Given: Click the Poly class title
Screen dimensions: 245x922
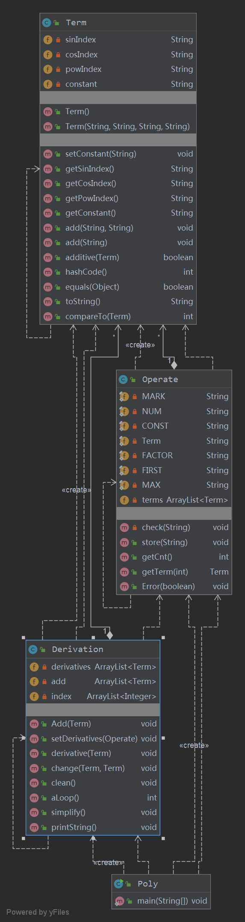Looking at the screenshot, I should 148,884.
